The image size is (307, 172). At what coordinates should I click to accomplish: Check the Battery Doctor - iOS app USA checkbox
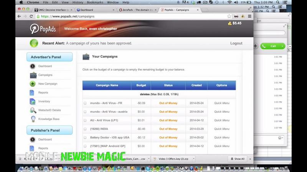[85, 138]
